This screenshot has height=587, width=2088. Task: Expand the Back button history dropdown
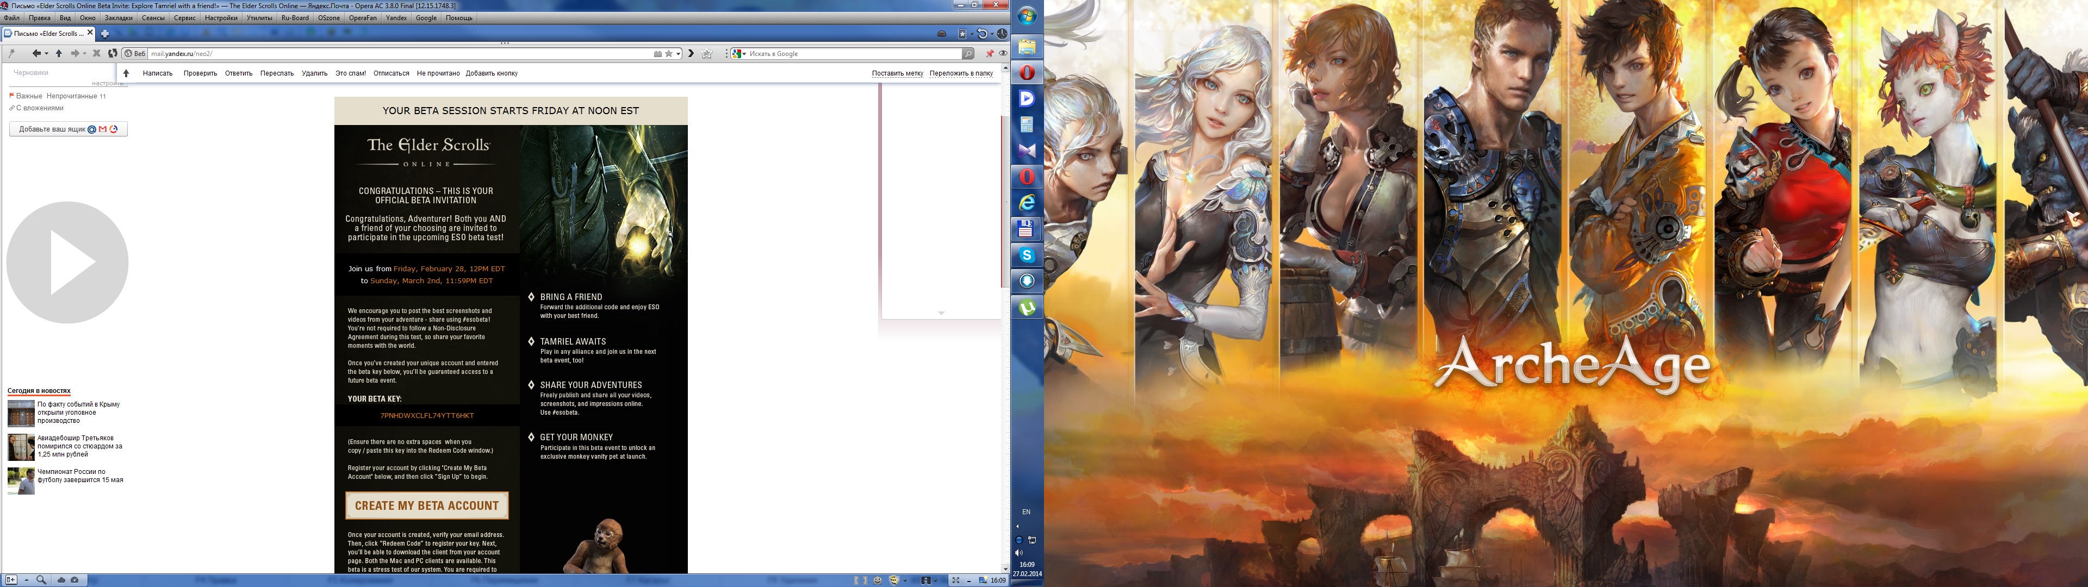[x=45, y=53]
